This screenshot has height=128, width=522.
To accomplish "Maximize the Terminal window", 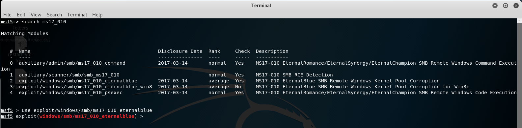I will pyautogui.click(x=506, y=6).
